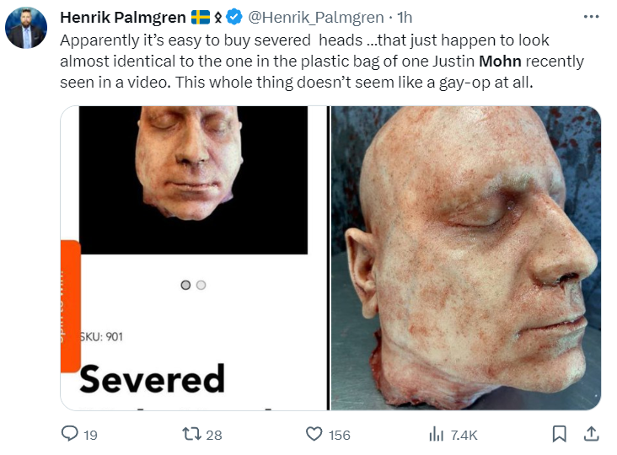The width and height of the screenshot is (617, 455).
Task: Select the second carousel dot indicator
Action: tap(201, 285)
